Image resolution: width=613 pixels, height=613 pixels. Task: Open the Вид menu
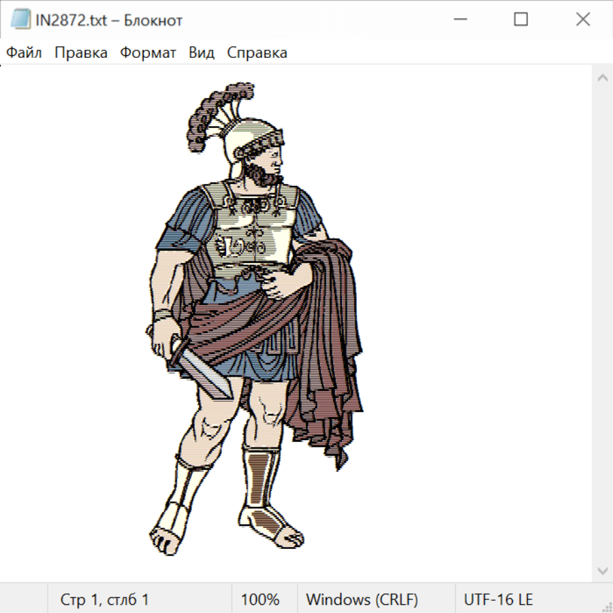[201, 52]
